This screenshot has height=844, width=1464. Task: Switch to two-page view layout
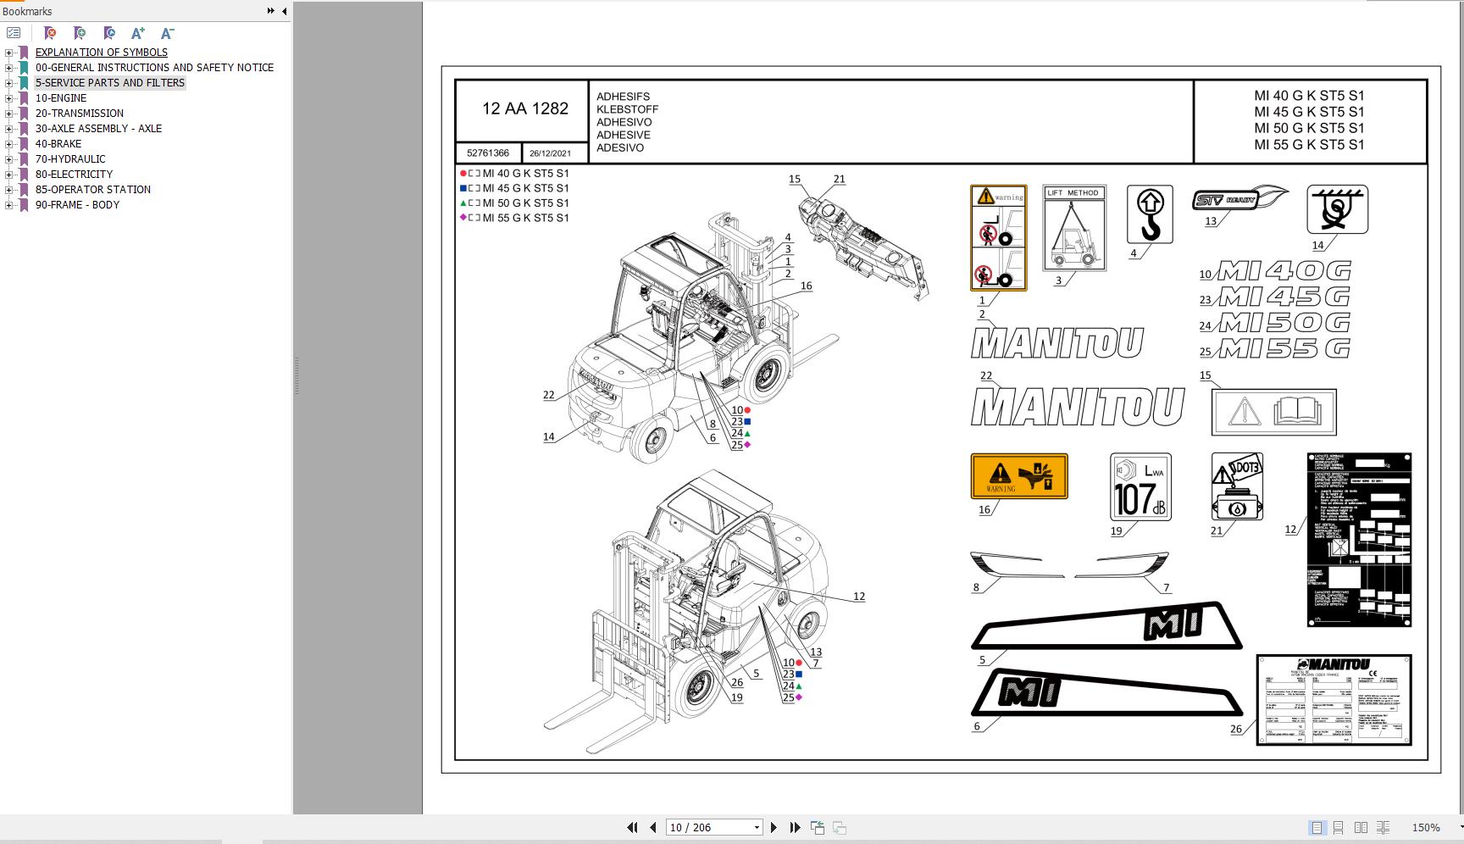coord(1361,827)
